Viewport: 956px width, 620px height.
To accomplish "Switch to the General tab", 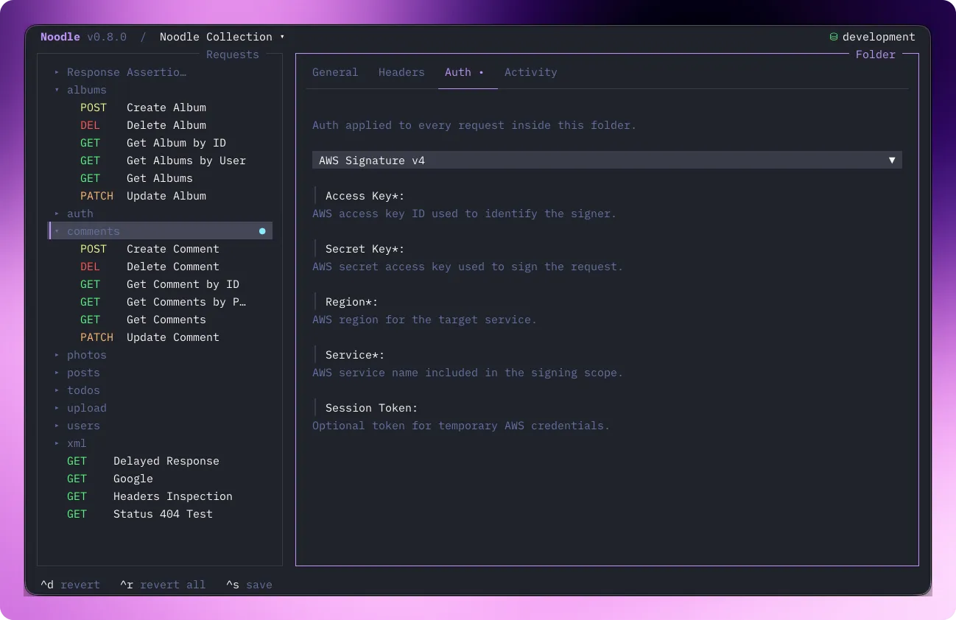I will pyautogui.click(x=335, y=72).
